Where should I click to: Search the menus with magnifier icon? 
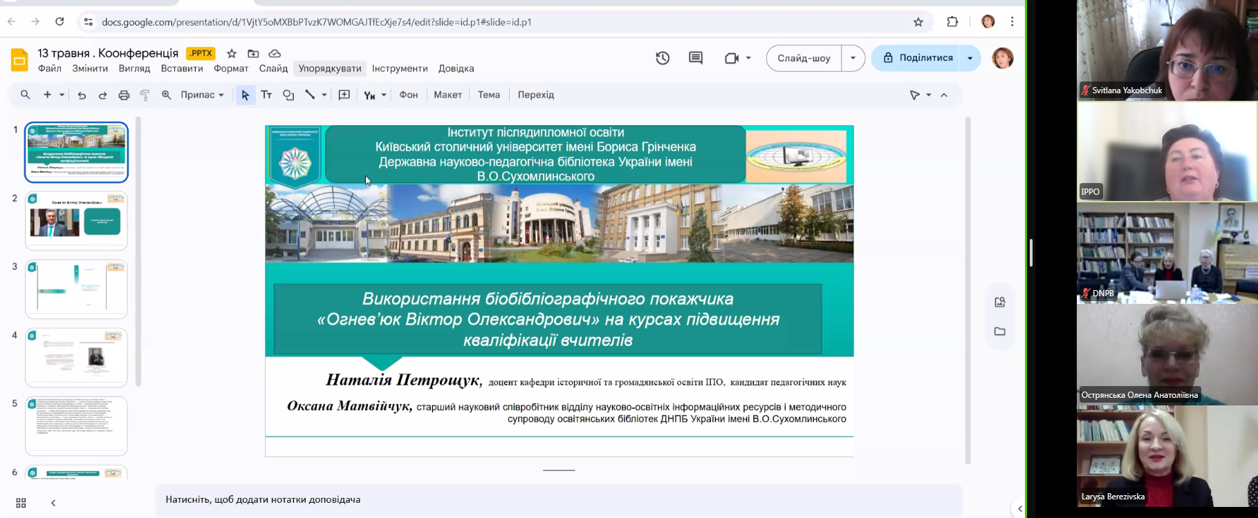[x=26, y=95]
